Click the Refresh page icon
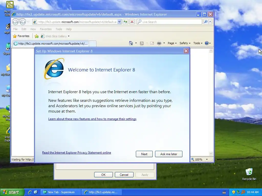The width and height of the screenshot is (262, 196). pyautogui.click(x=125, y=22)
